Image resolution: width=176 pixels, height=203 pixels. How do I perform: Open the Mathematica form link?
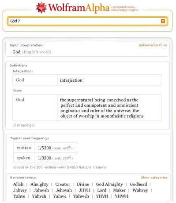click(x=153, y=45)
